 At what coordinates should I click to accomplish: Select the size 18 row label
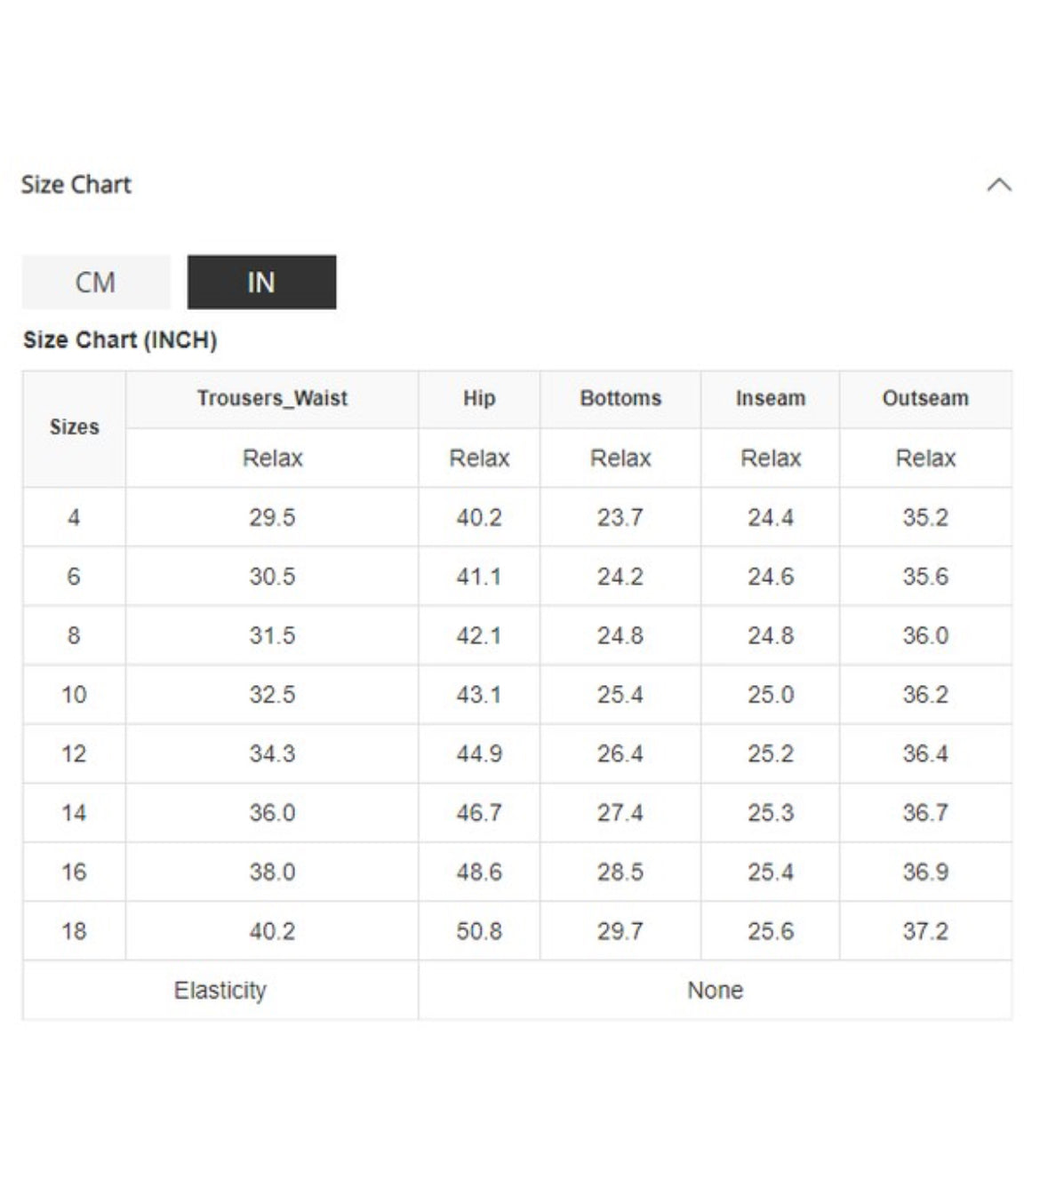coord(74,931)
